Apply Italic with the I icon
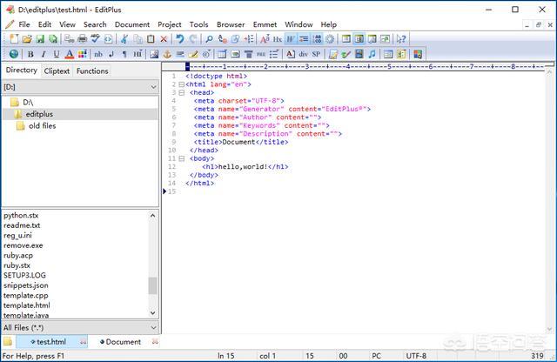Image resolution: width=557 pixels, height=362 pixels. pos(44,54)
